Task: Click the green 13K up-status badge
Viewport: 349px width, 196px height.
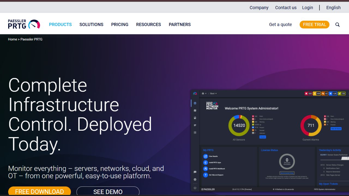Action: coord(342,94)
